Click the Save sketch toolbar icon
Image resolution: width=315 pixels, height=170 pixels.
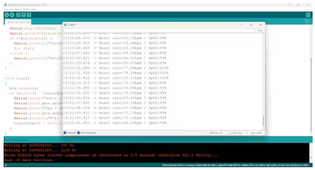(x=29, y=15)
